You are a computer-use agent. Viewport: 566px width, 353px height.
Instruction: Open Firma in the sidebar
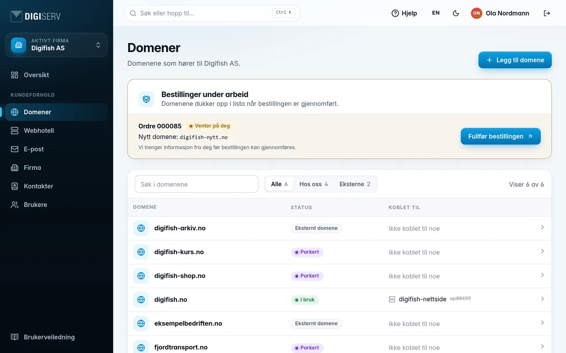click(x=56, y=168)
